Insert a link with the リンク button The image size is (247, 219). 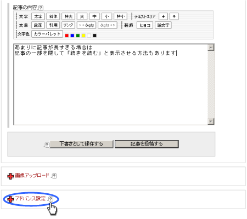[x=68, y=25]
